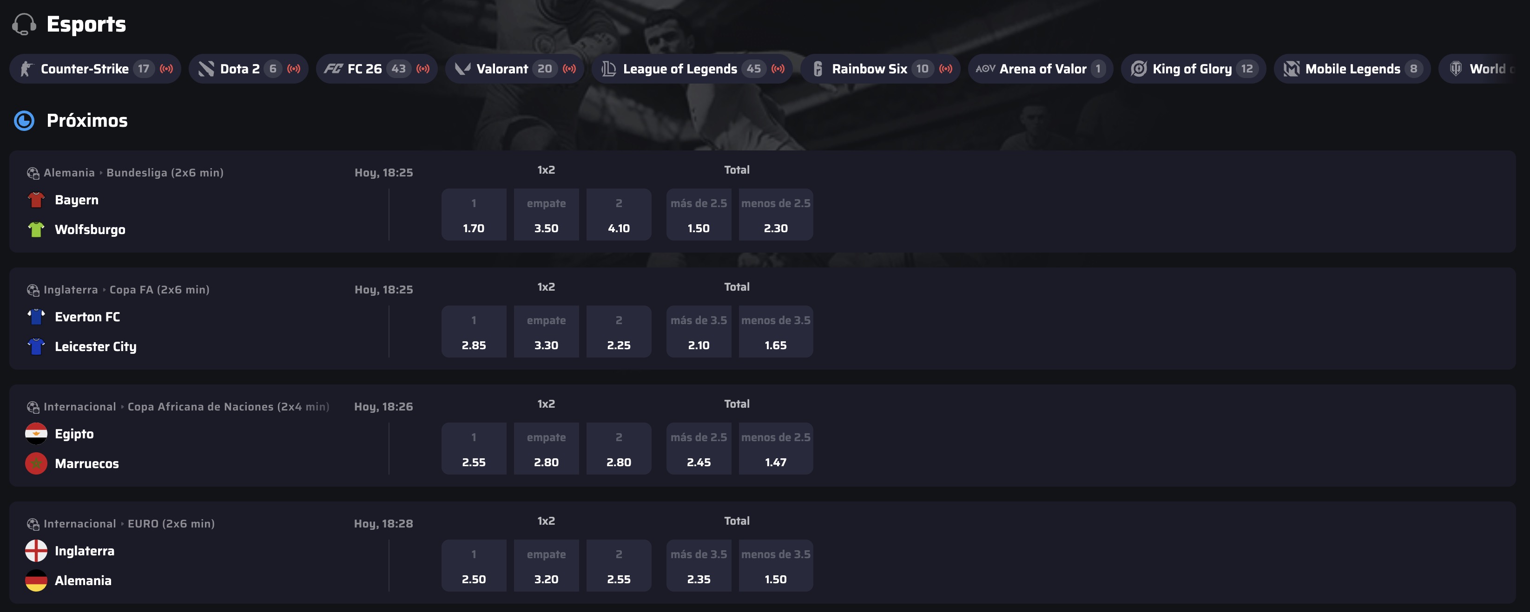Image resolution: width=1530 pixels, height=612 pixels.
Task: Click the Próximos clock icon
Action: click(x=24, y=121)
